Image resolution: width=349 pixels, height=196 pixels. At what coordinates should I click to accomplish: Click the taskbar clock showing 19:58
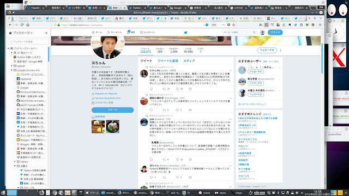317,193
